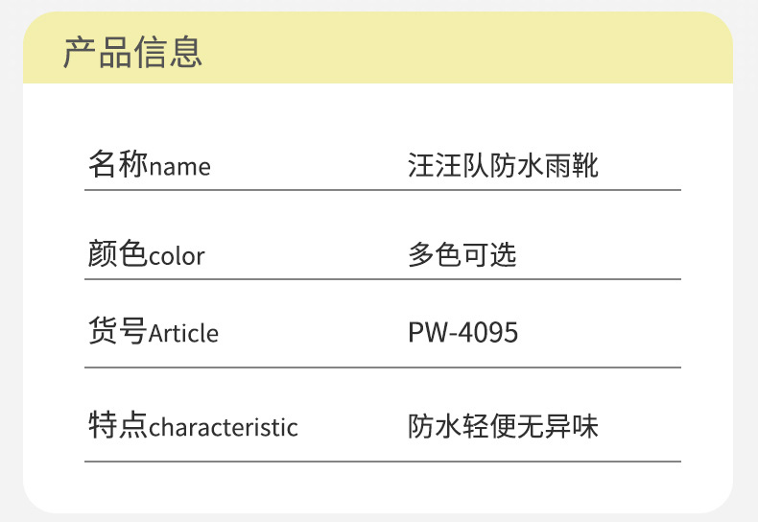The image size is (758, 522).
Task: Click the English word "characteristic"
Action: (x=224, y=428)
